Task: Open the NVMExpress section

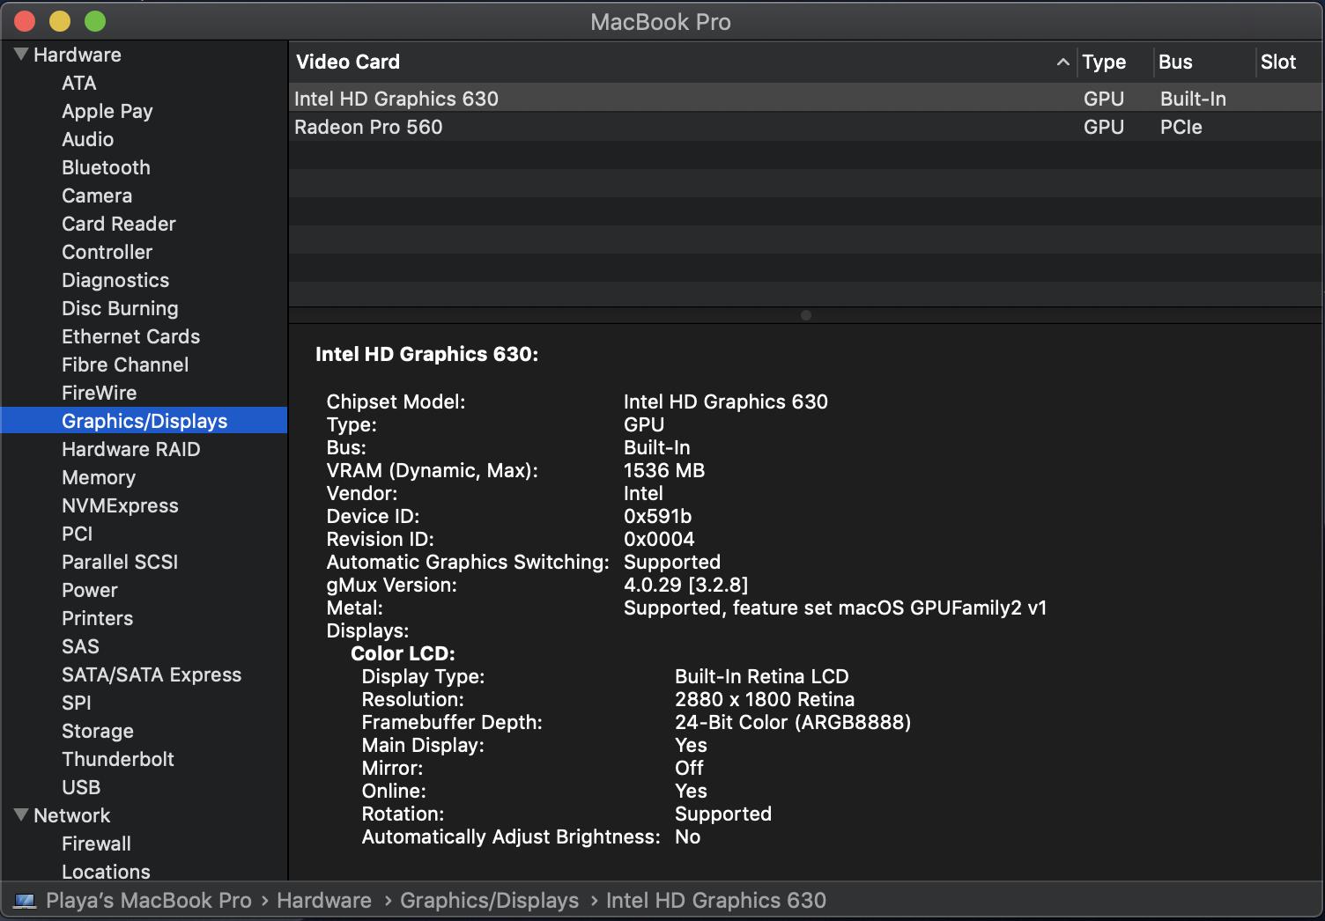Action: point(120,505)
